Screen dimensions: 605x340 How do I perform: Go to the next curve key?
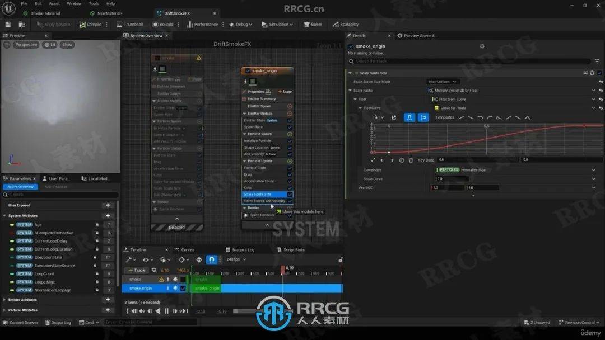click(392, 160)
